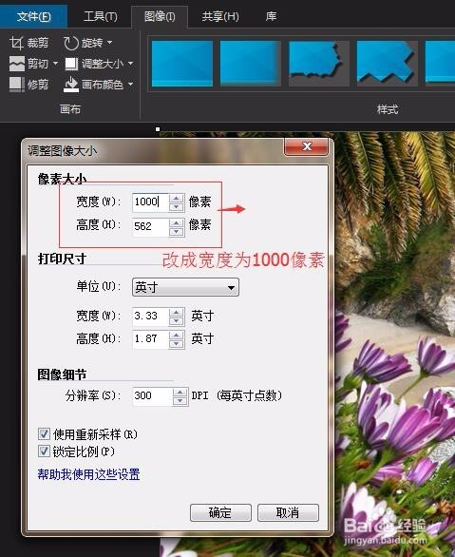The width and height of the screenshot is (455, 557).
Task: Increase print height with up spinner
Action: point(177,336)
